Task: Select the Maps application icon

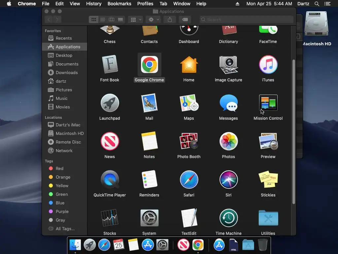Action: [189, 103]
